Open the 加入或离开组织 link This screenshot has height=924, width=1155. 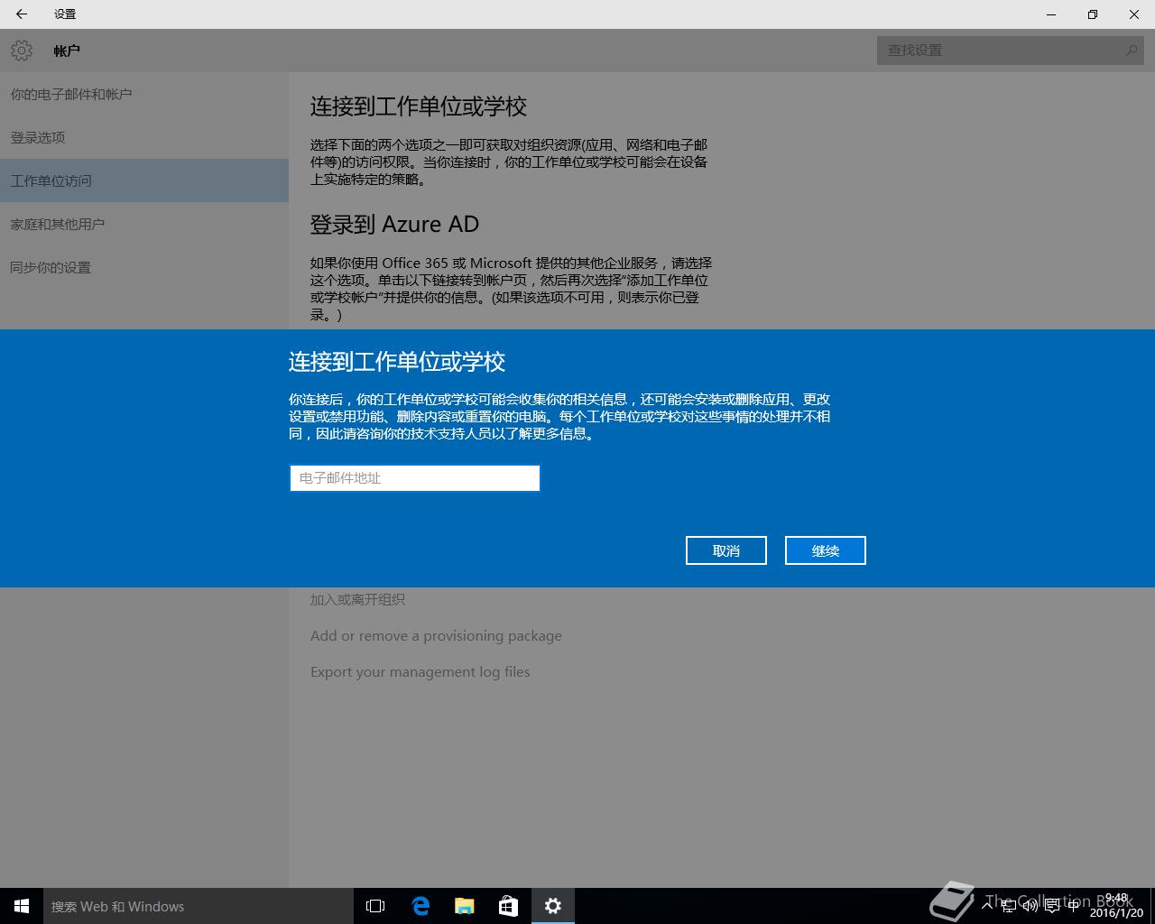(x=357, y=599)
